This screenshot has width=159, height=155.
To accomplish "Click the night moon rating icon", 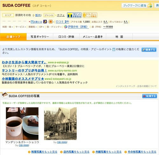I will pos(45,22).
